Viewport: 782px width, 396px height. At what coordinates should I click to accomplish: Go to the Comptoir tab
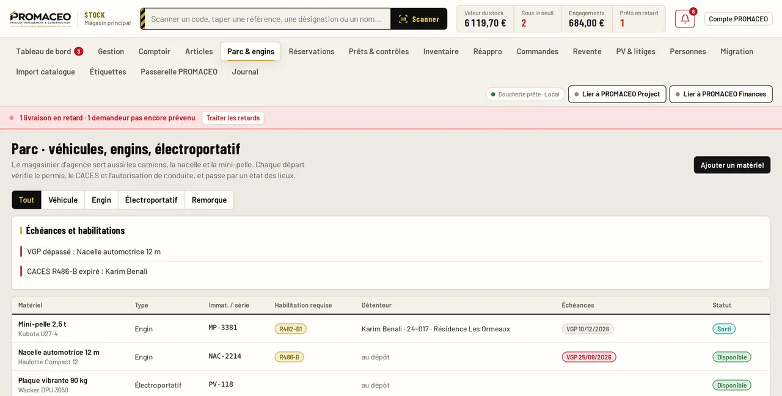click(155, 51)
